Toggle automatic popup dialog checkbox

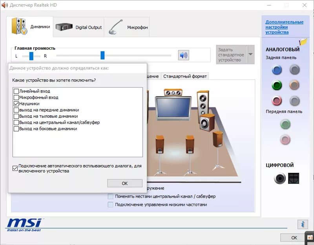pos(15,169)
